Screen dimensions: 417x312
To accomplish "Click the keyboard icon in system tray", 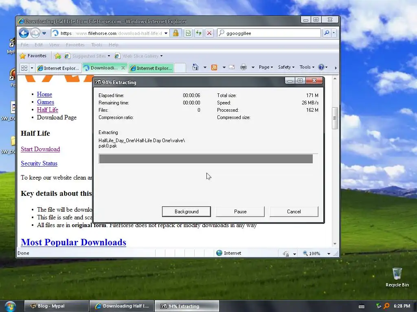I will [362, 306].
